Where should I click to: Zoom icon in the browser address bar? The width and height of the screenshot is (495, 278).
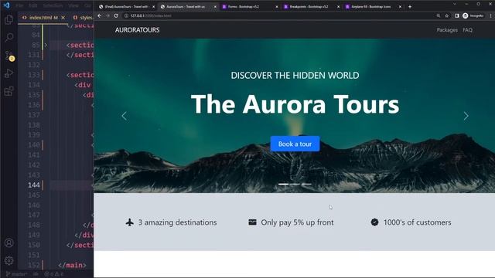439,15
